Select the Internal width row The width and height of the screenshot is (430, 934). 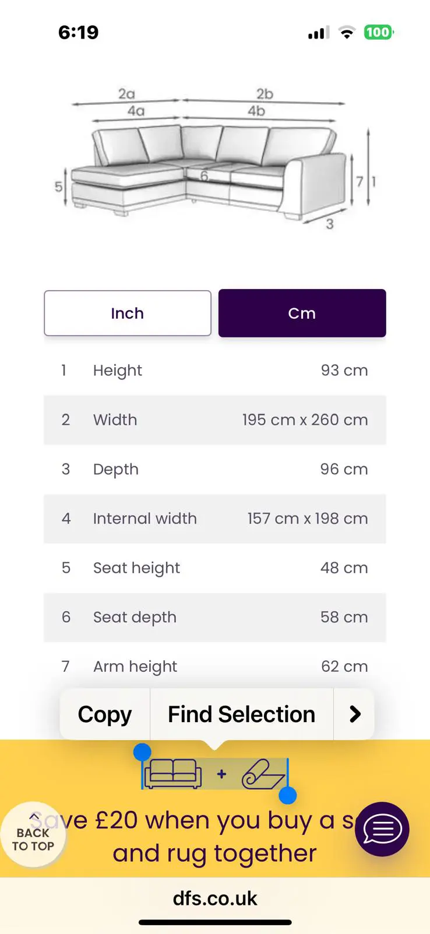(215, 518)
